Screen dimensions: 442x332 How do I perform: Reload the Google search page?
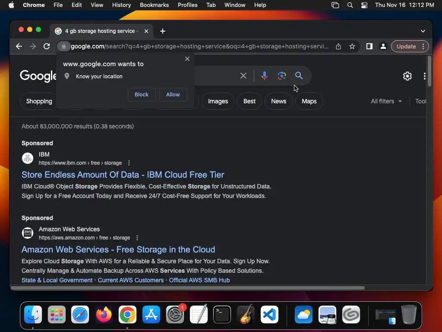(47, 46)
